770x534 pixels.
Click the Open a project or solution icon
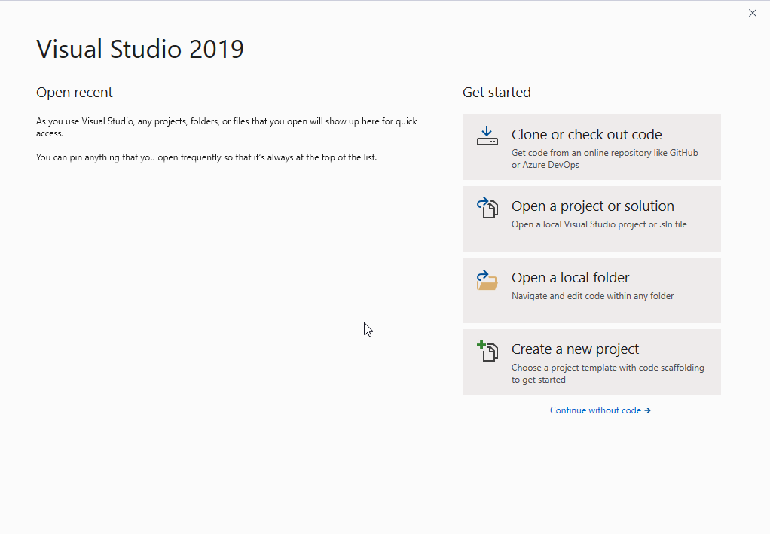point(487,208)
